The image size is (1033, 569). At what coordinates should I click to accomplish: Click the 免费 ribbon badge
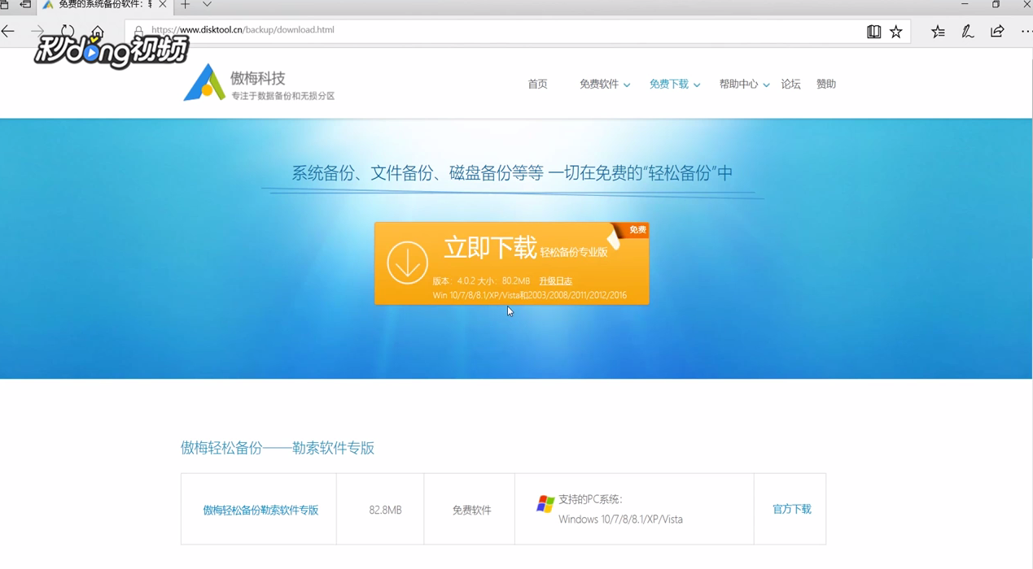[x=637, y=230]
